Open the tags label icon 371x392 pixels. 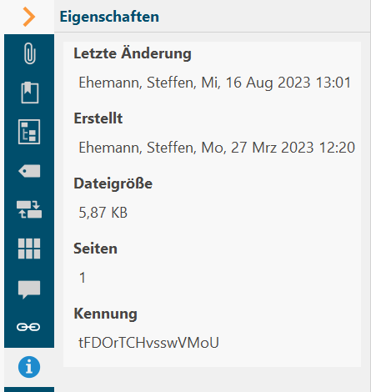click(x=29, y=171)
